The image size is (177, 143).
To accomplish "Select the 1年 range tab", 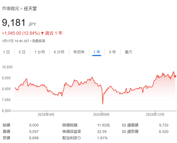I will click(97, 52).
